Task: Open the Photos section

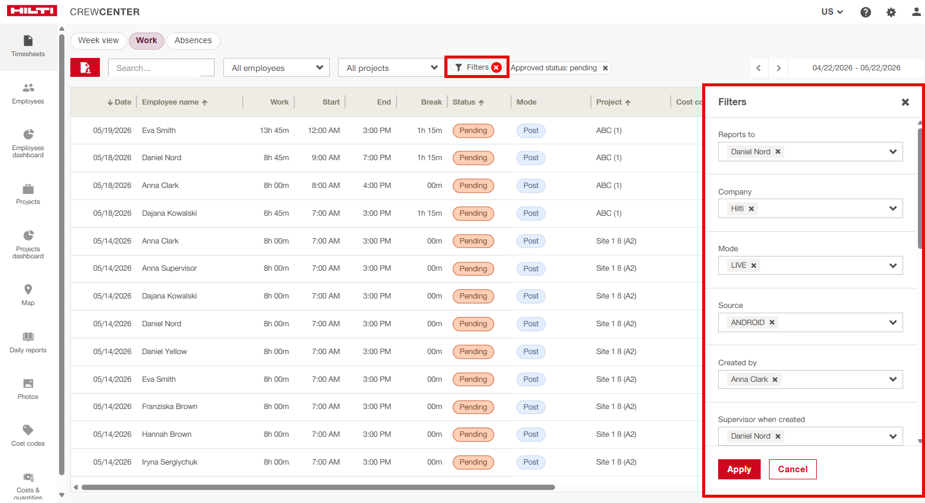Action: coord(28,389)
